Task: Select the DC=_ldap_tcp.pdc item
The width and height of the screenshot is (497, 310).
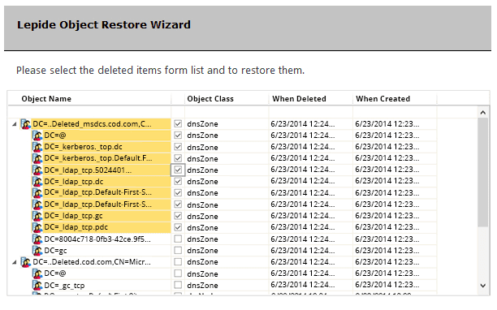Action: 76,227
